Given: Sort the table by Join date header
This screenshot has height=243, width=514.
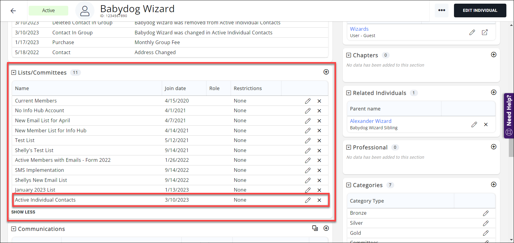Looking at the screenshot, I should point(175,89).
